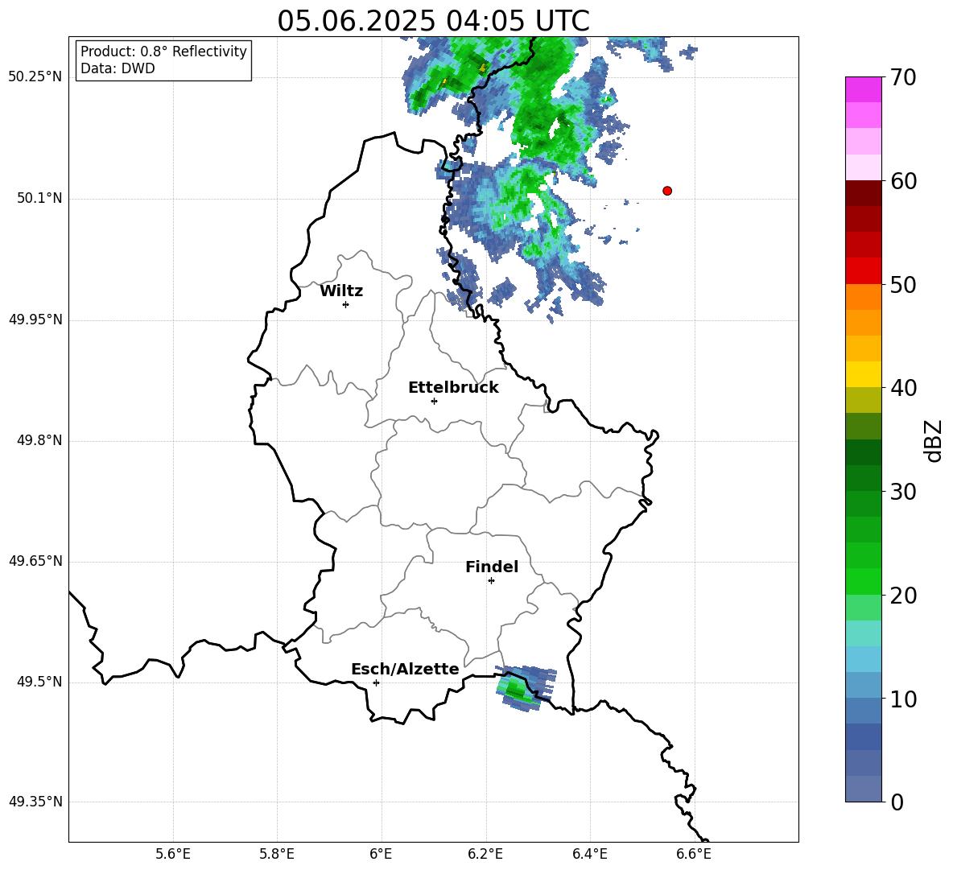
Task: Click the Product: 0.8° Reflectivity text
Action: [x=163, y=51]
